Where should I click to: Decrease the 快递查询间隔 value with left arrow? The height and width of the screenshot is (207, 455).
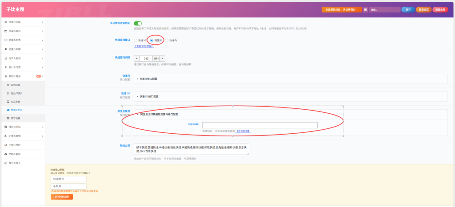[x=137, y=59]
